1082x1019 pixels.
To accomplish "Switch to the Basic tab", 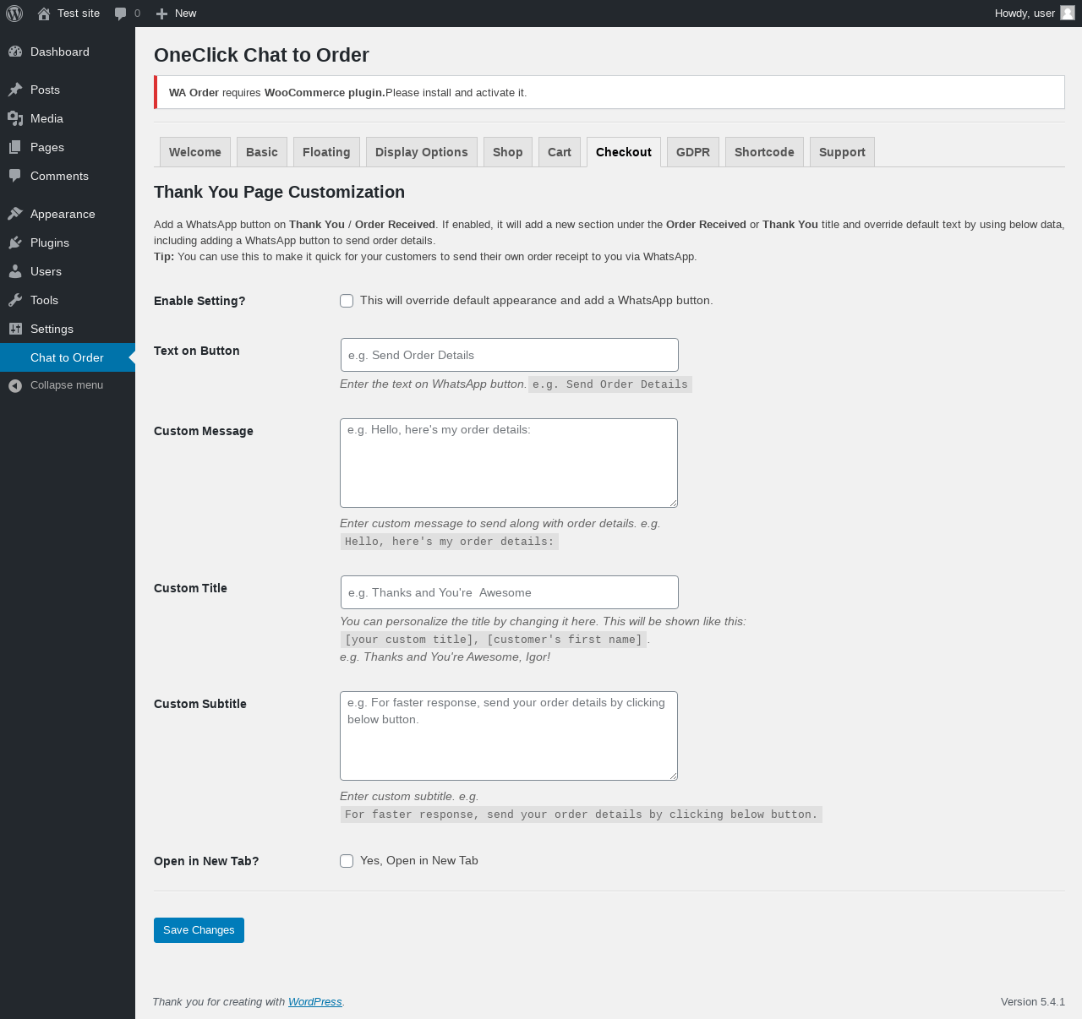I will pos(262,152).
